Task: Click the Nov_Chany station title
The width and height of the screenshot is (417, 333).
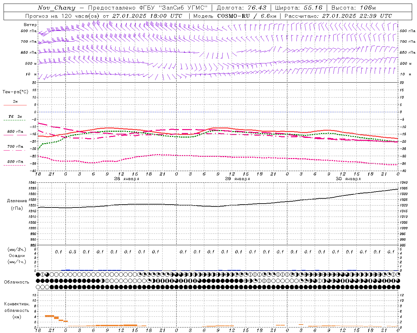Action: point(56,8)
